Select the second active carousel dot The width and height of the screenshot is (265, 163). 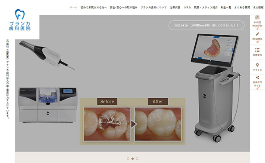click(x=132, y=159)
